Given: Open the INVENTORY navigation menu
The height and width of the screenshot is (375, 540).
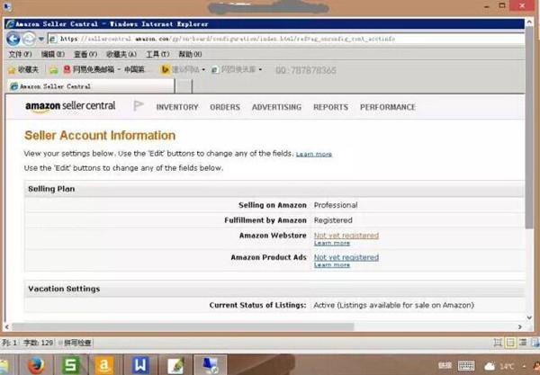Looking at the screenshot, I should tap(177, 107).
